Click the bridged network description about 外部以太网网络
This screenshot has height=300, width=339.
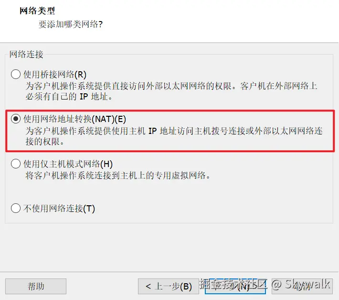tap(171, 91)
